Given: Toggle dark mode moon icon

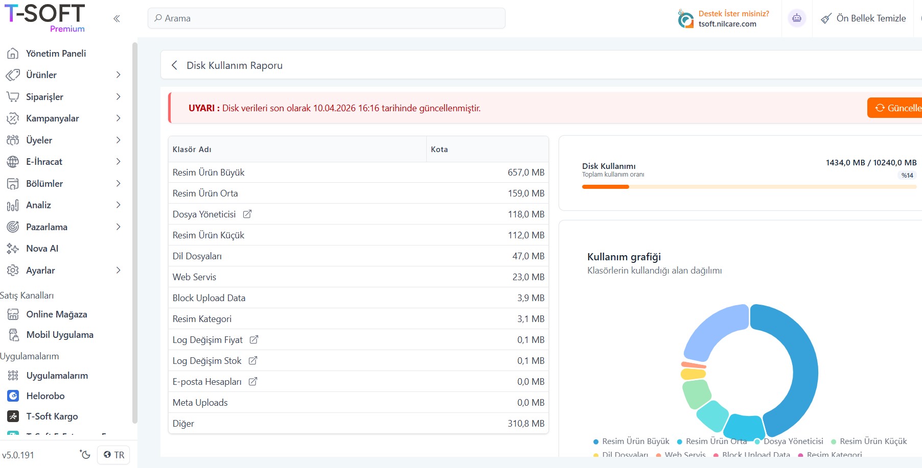Looking at the screenshot, I should [x=85, y=455].
